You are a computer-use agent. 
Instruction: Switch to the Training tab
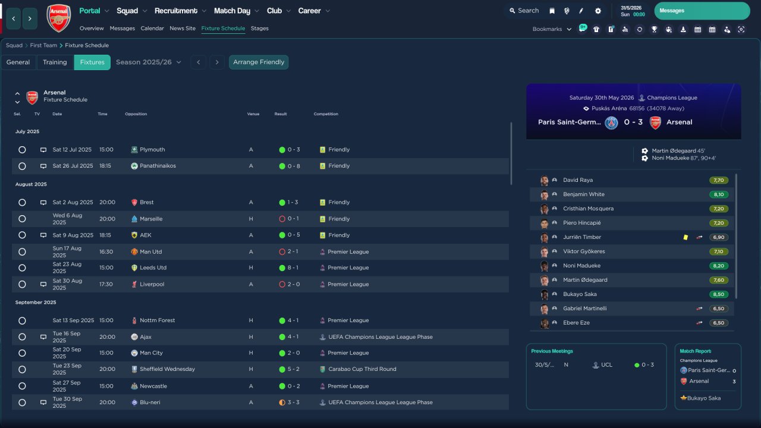pos(55,62)
